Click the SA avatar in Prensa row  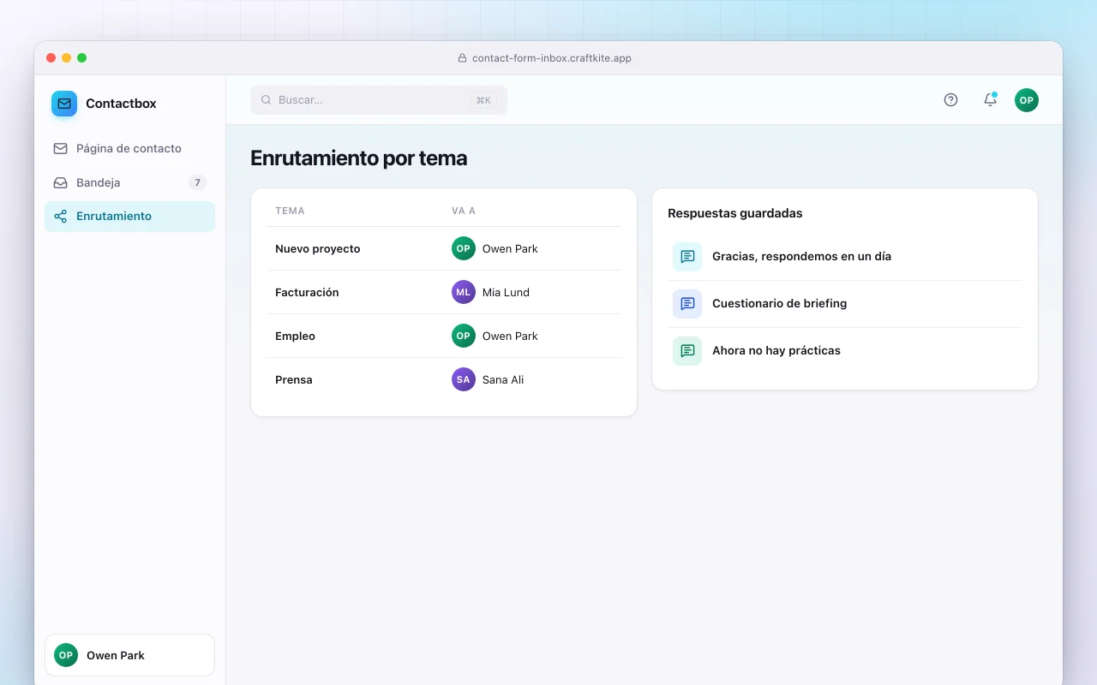pyautogui.click(x=464, y=379)
